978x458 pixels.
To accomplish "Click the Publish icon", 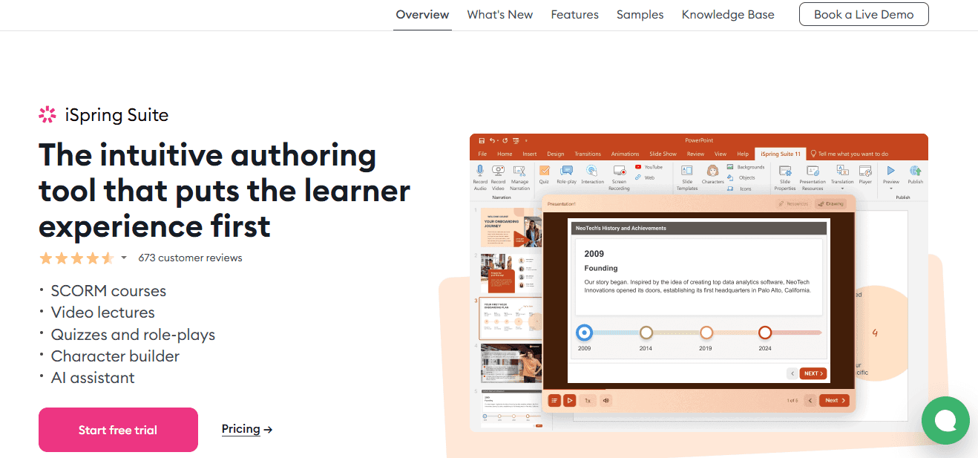I will click(x=916, y=171).
